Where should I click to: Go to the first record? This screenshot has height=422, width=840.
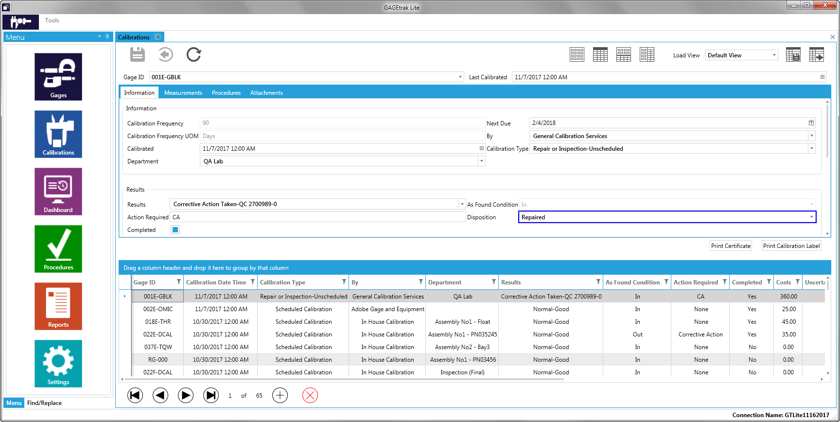coord(135,395)
